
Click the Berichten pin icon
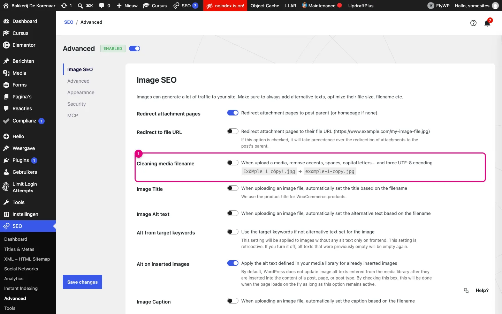(6, 61)
